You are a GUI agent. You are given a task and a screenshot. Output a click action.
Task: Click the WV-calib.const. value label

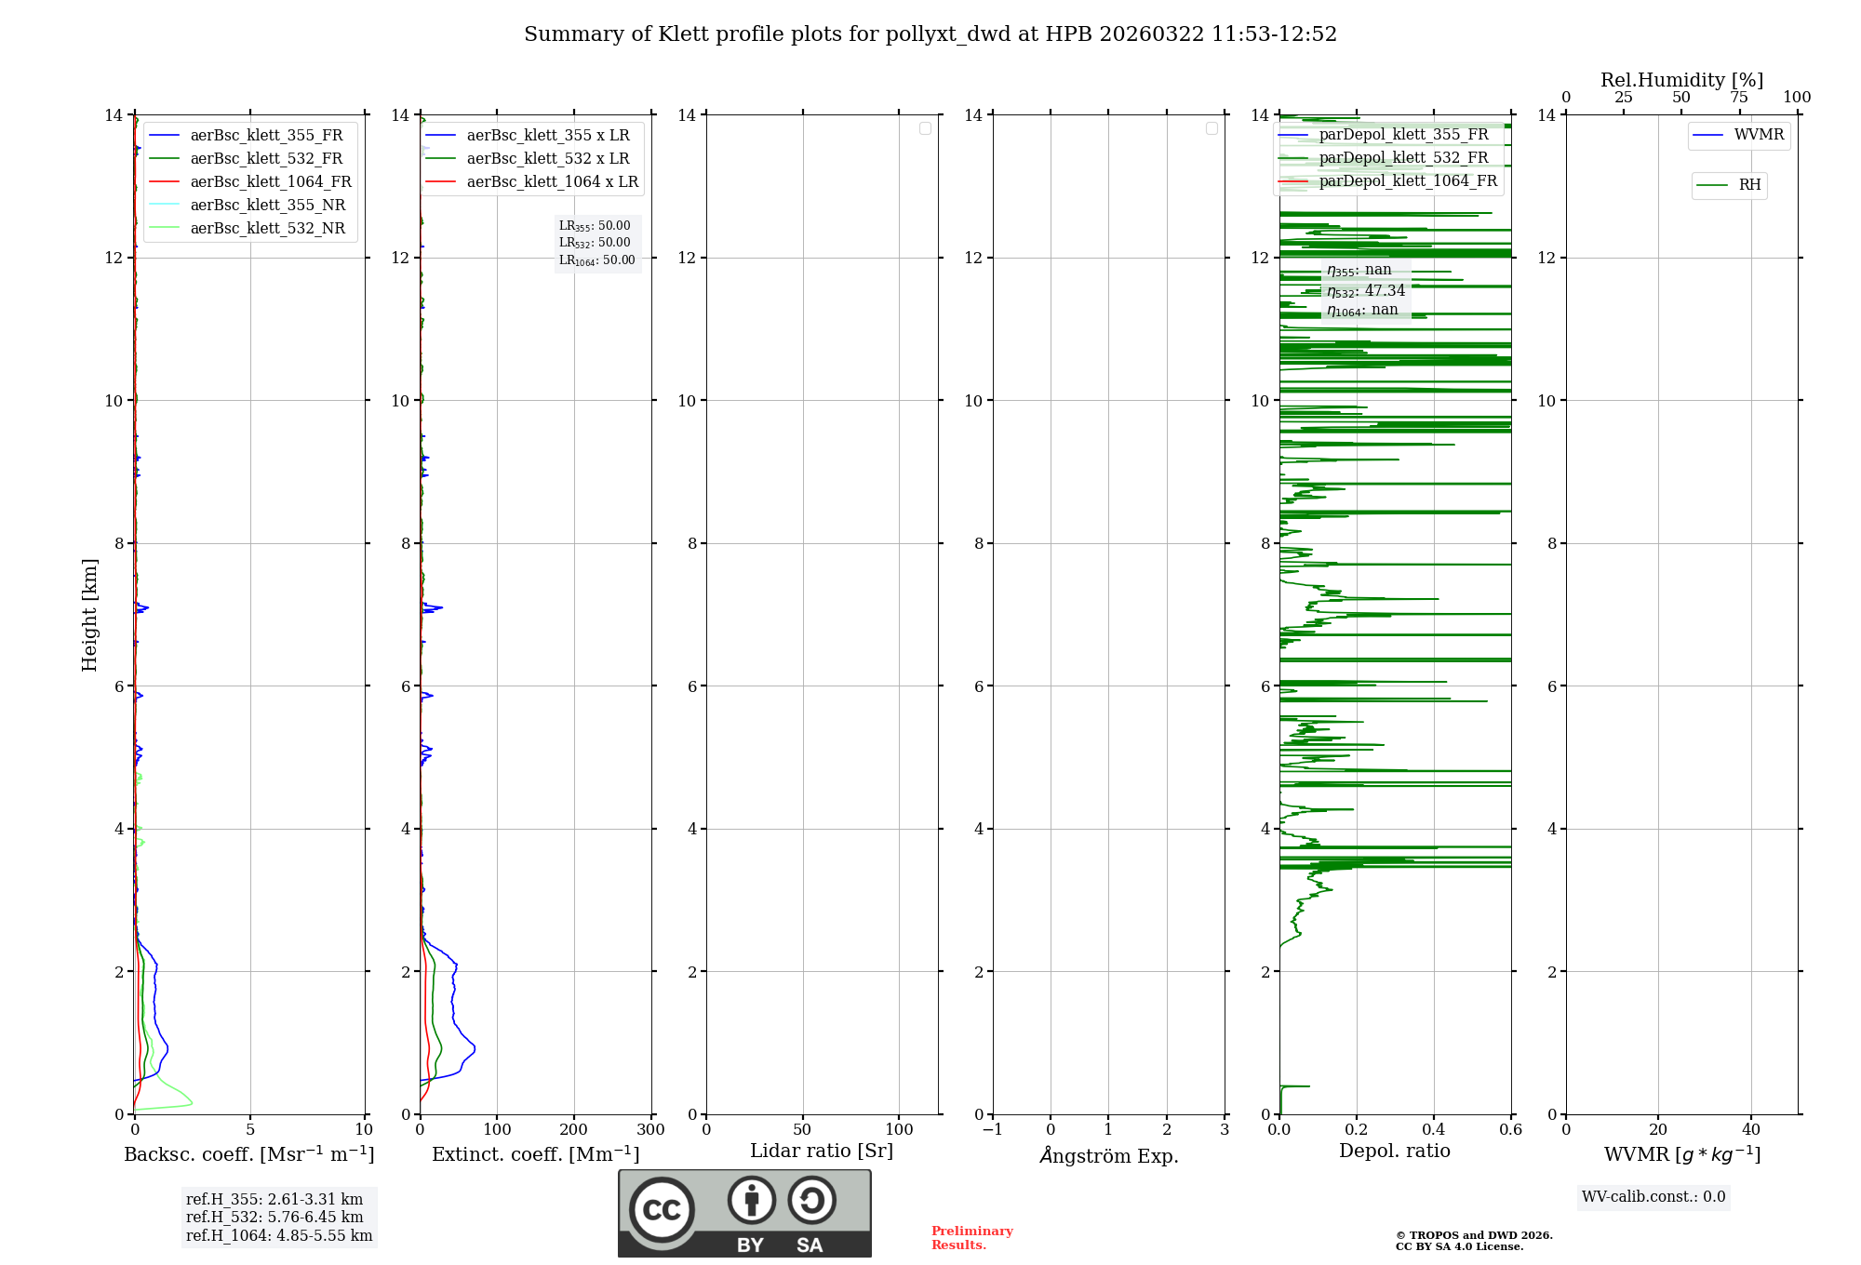pyautogui.click(x=1653, y=1197)
